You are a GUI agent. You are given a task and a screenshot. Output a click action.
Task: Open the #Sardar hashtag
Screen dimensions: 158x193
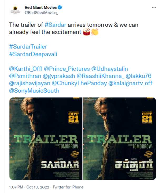coord(56,25)
